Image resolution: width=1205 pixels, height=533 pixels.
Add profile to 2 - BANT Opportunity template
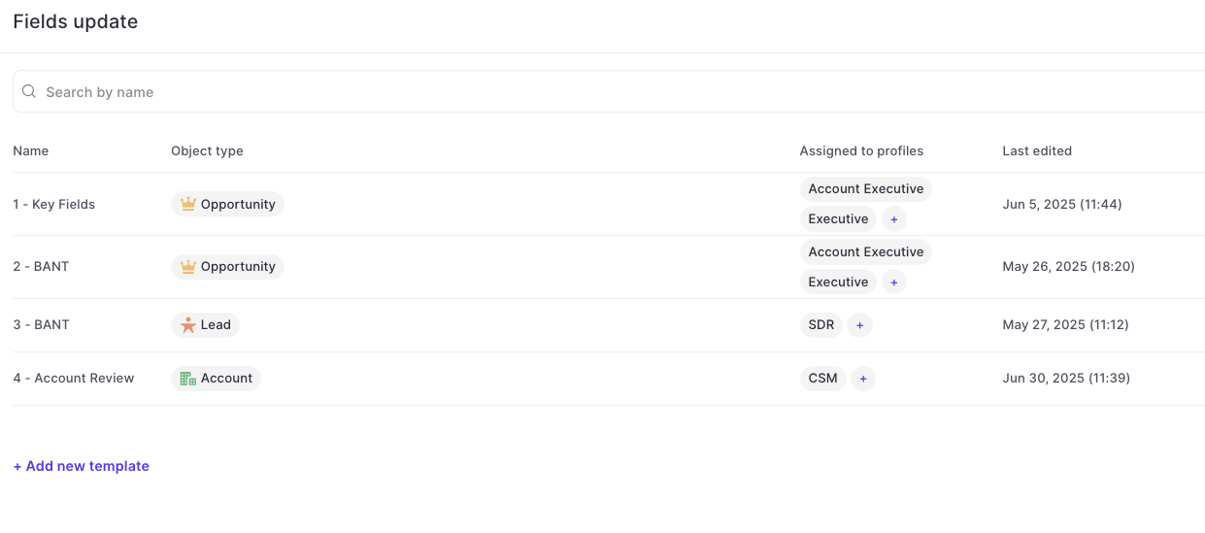coord(894,283)
